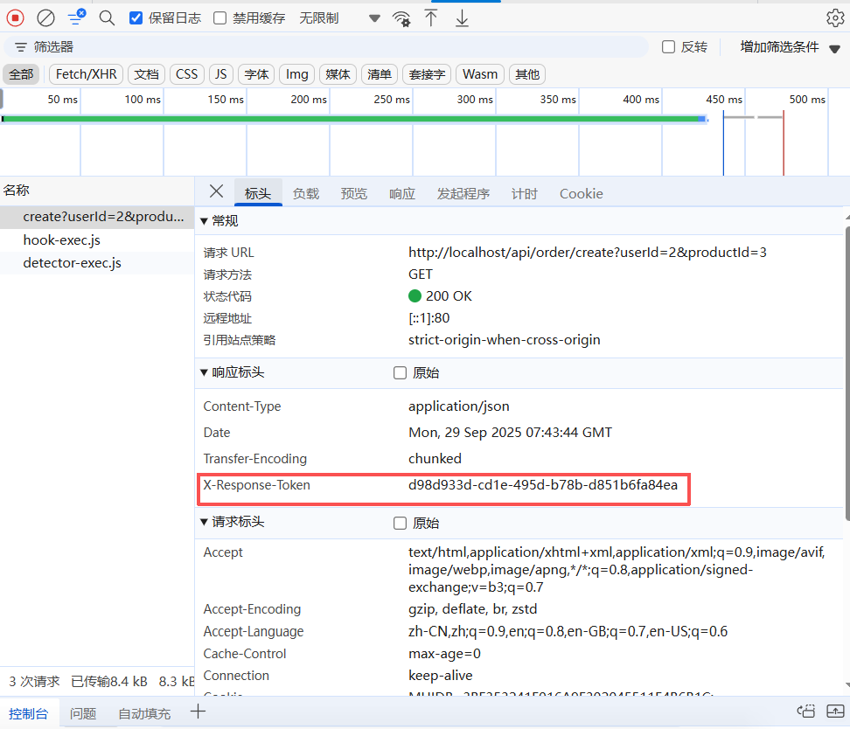The image size is (850, 729).
Task: Open the 无限制 throttling dropdown
Action: pyautogui.click(x=339, y=18)
